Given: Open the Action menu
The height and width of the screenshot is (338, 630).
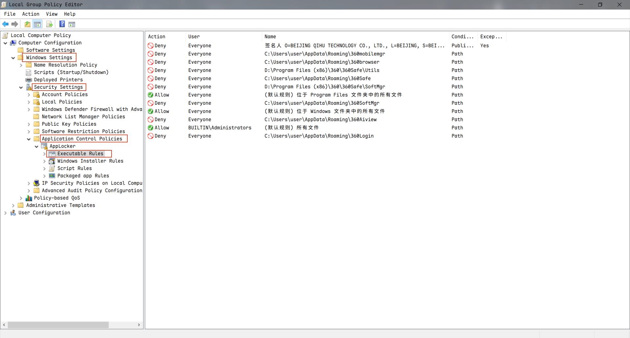Looking at the screenshot, I should pos(31,14).
